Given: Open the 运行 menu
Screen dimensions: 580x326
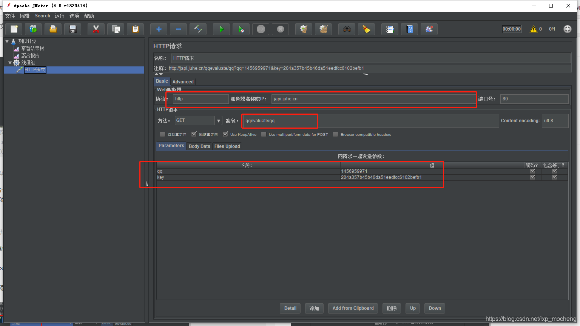Looking at the screenshot, I should coord(59,16).
